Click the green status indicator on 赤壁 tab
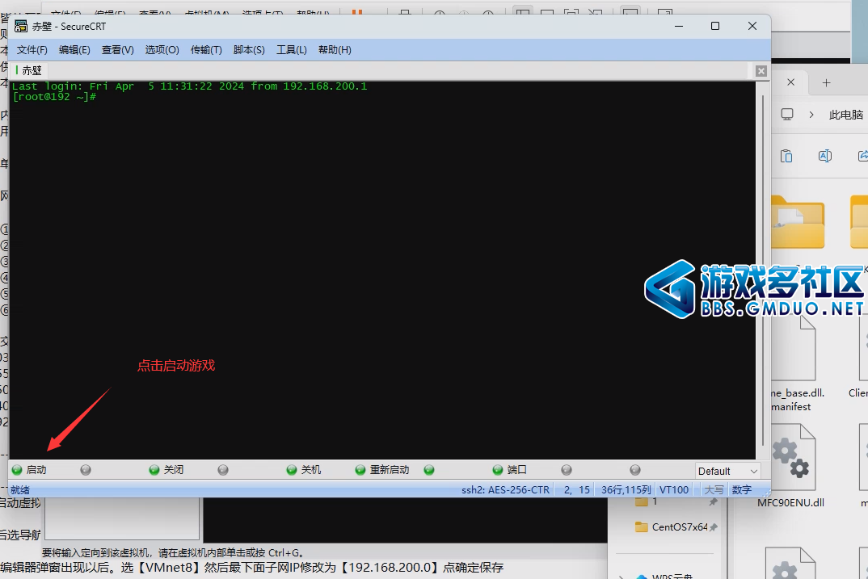 17,70
